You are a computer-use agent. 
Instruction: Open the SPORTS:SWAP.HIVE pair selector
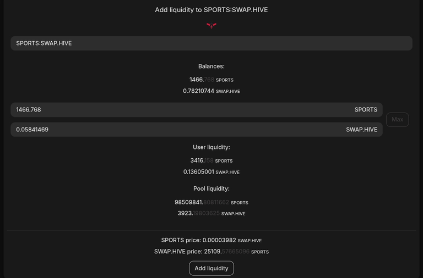click(211, 43)
